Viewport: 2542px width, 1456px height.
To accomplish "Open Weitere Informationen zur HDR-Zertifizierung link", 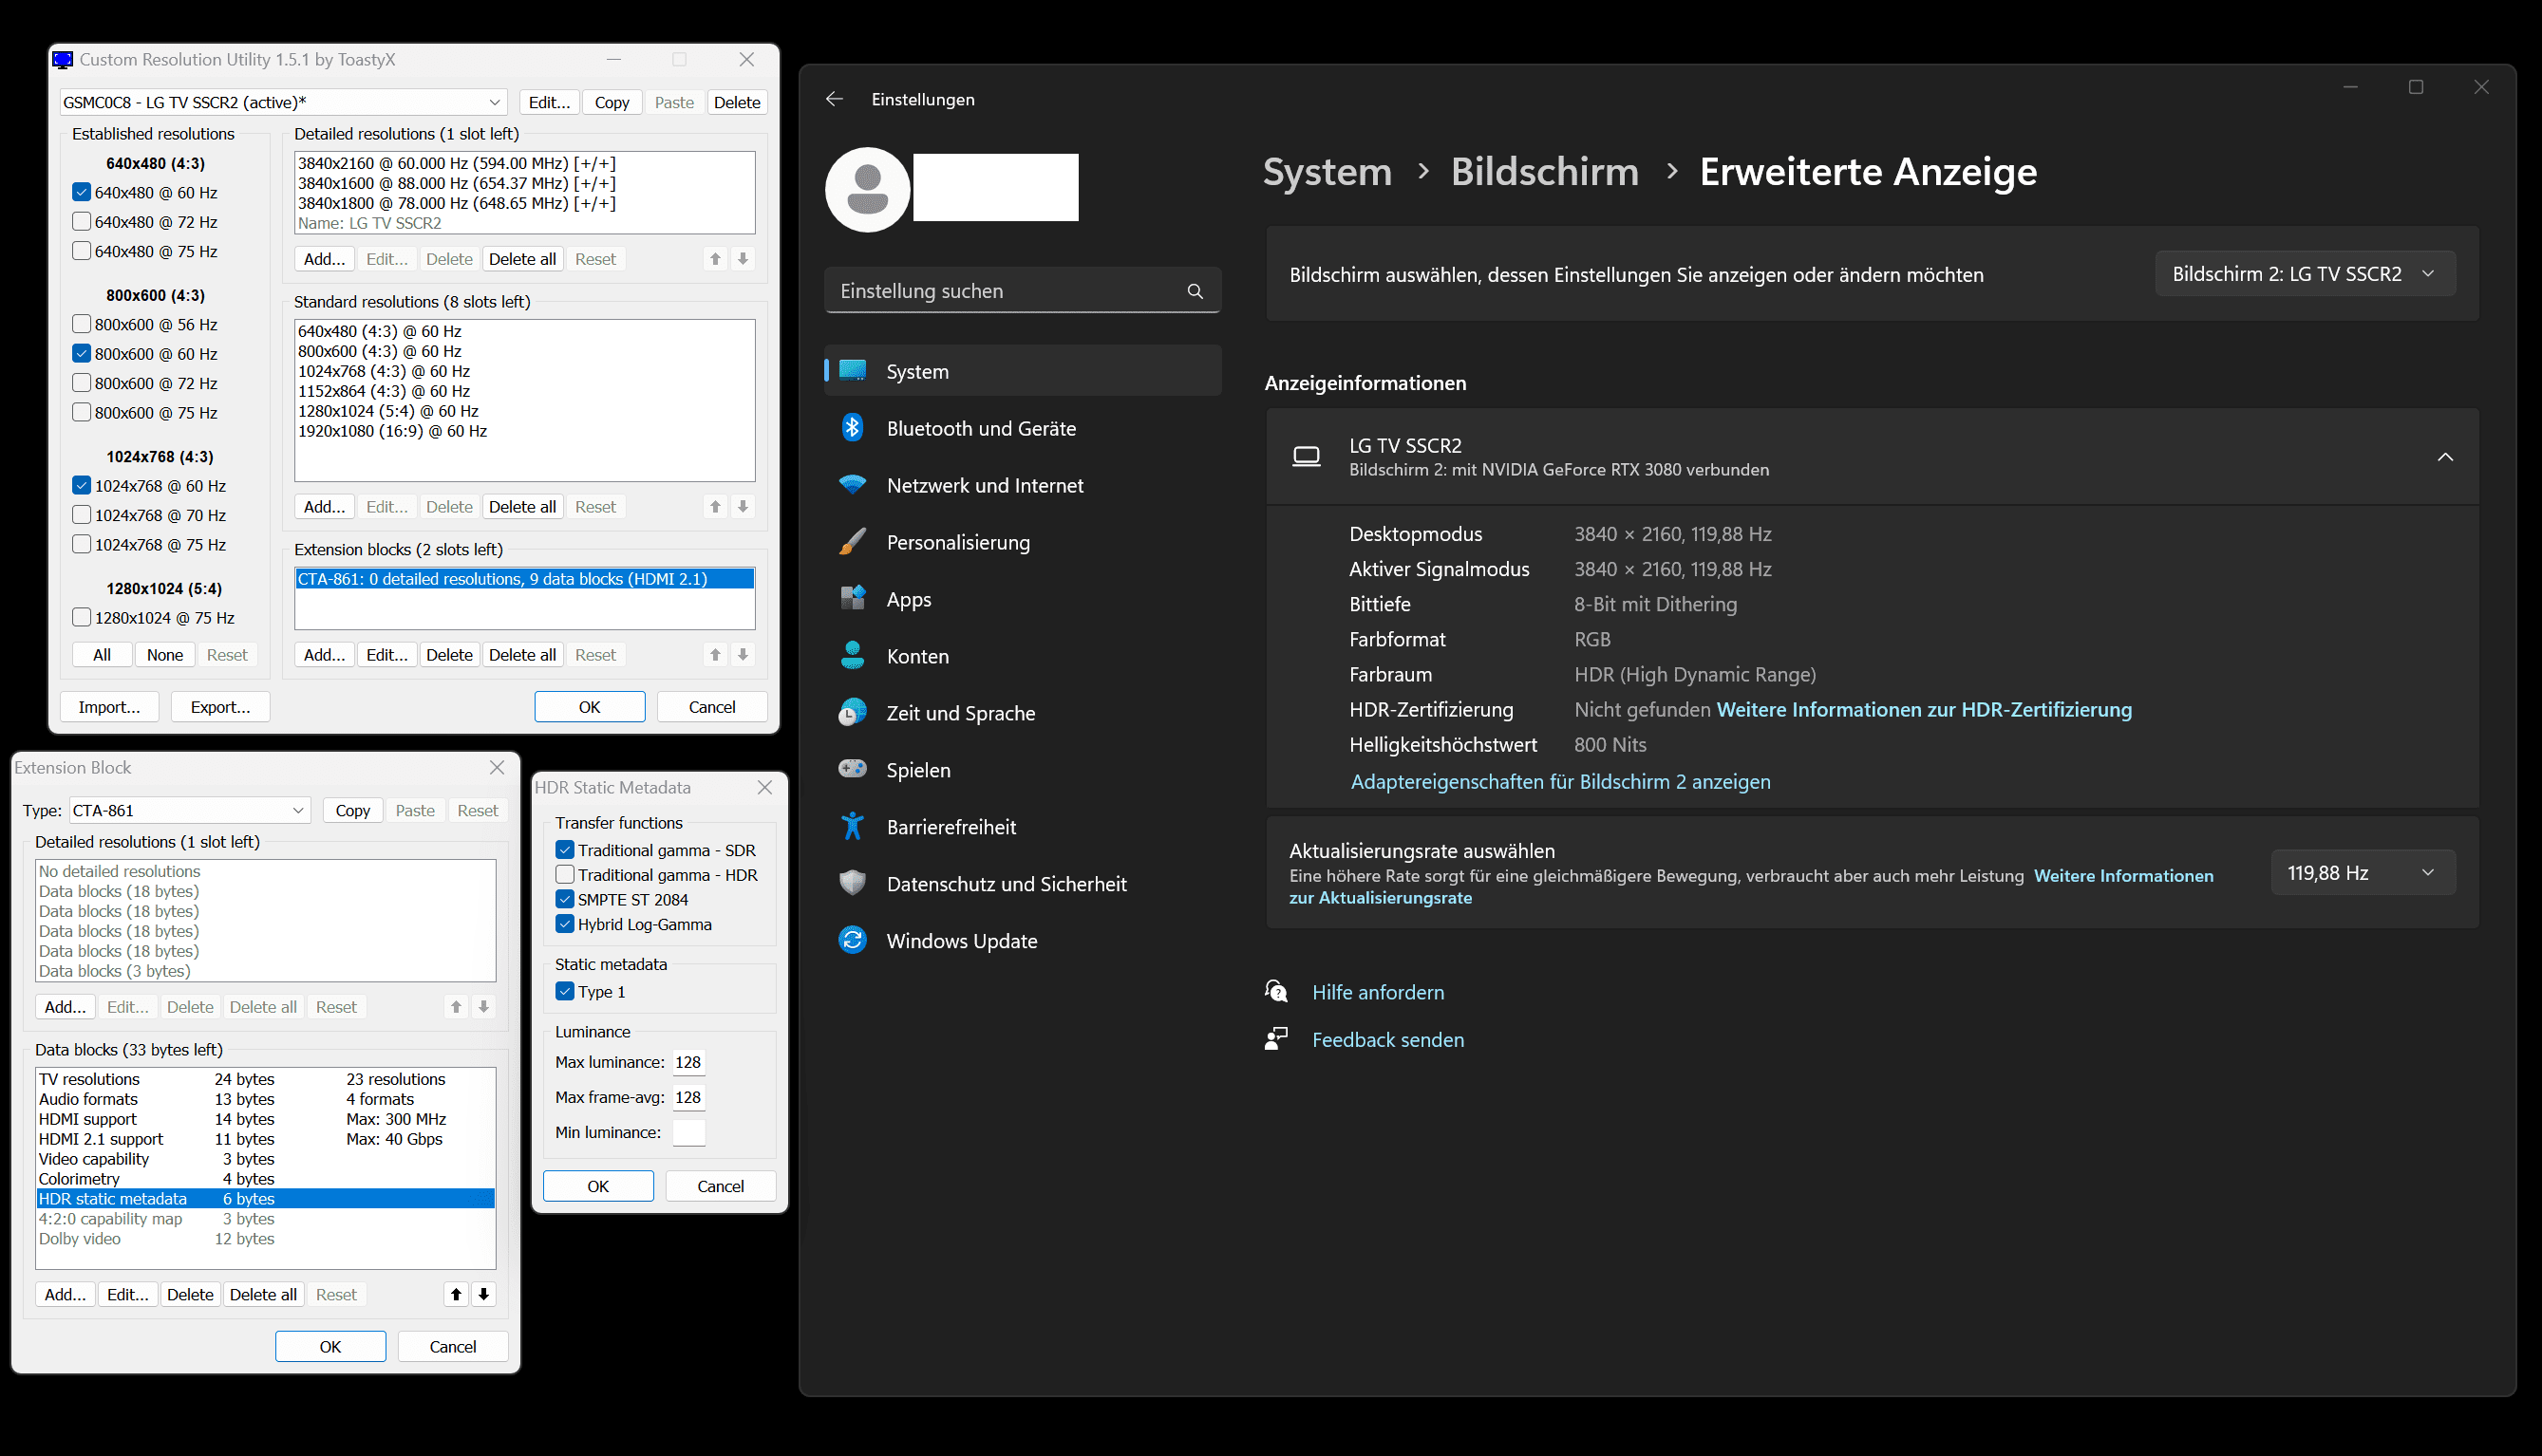I will point(1924,710).
